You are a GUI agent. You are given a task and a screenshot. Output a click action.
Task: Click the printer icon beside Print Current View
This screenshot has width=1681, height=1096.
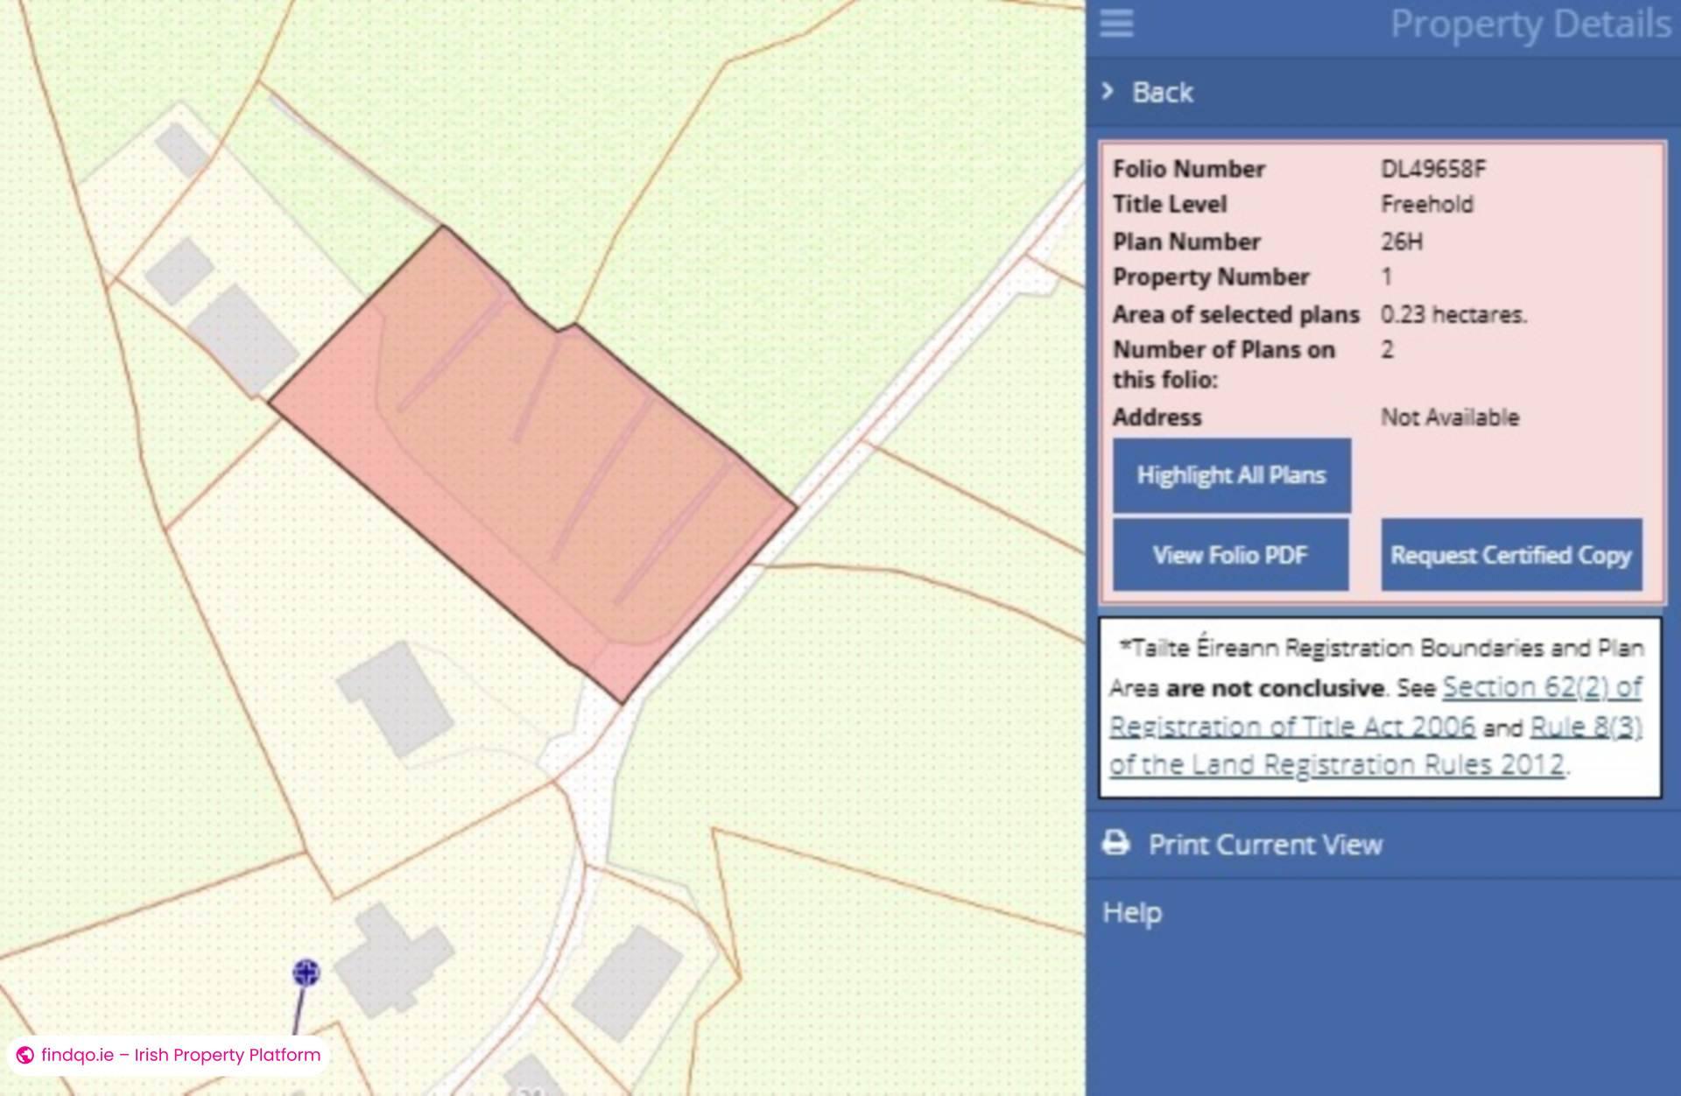click(1115, 843)
